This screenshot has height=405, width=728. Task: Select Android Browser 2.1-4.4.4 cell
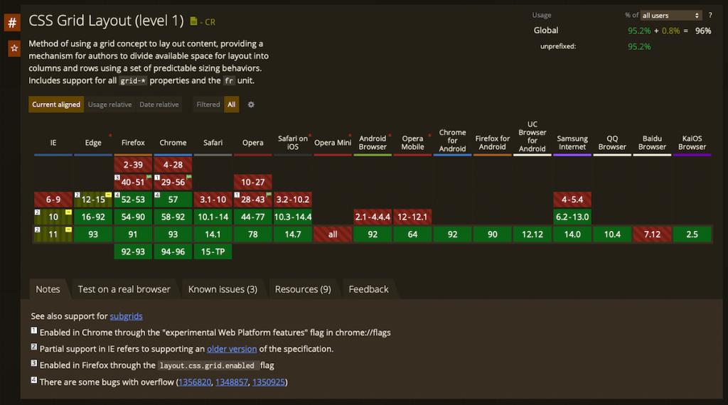tap(373, 217)
